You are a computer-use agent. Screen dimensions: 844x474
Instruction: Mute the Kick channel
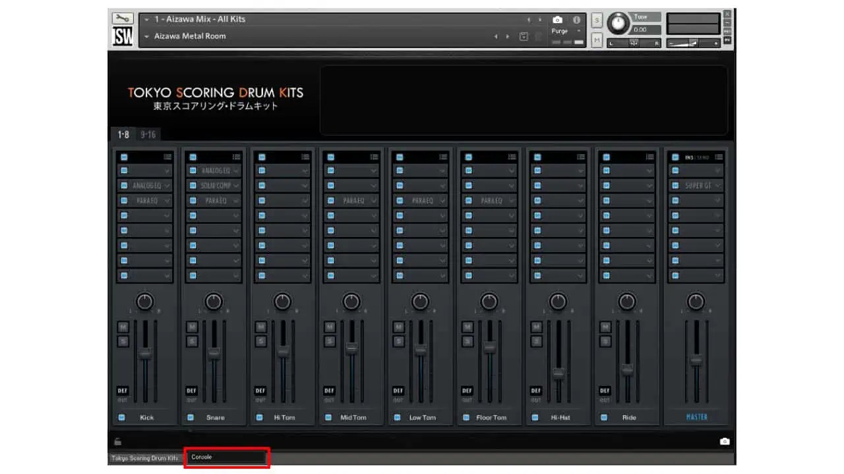click(x=123, y=327)
